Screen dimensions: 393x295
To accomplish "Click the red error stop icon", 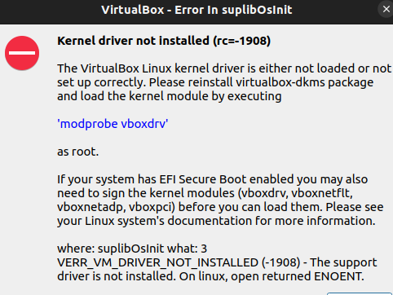I will pos(22,53).
